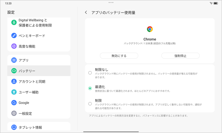Viewport: 222px width, 133px height.
Task: Open アプリ settings
Action: (x=39, y=60)
